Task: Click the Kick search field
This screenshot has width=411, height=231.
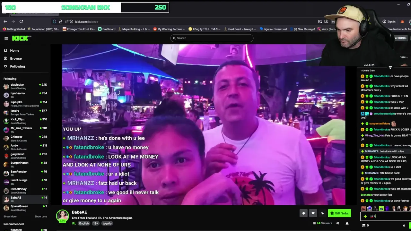Action: coord(212,38)
